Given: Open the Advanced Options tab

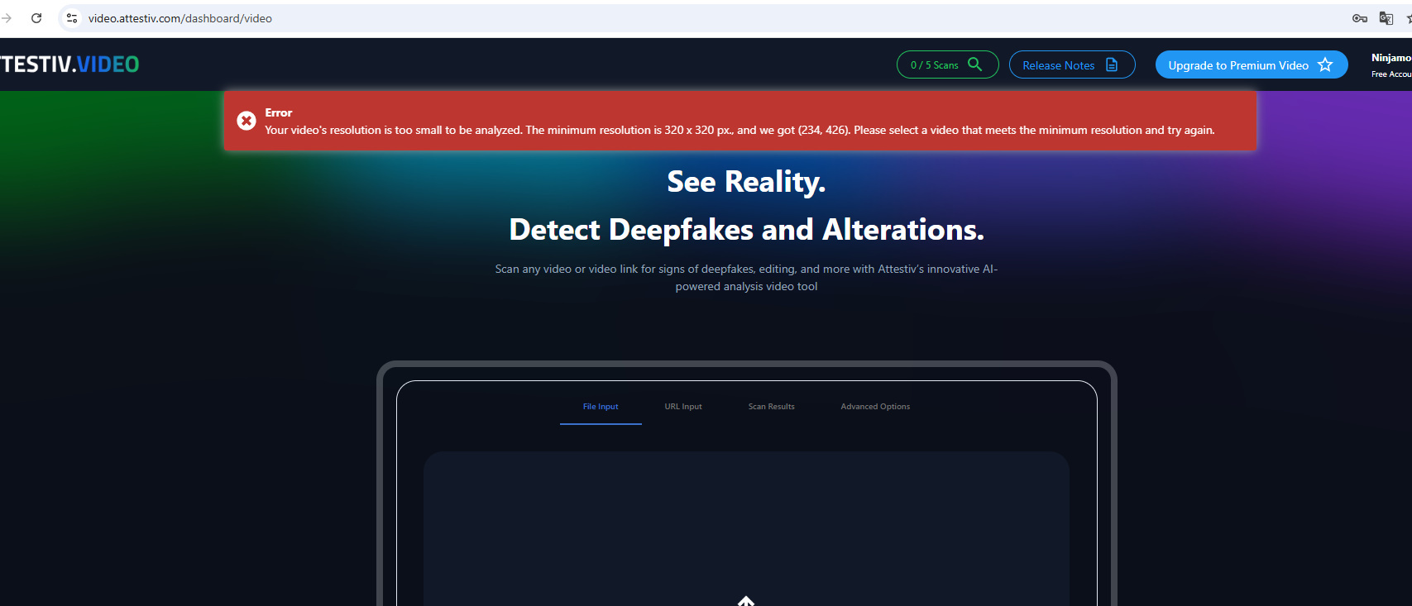Looking at the screenshot, I should pos(875,407).
